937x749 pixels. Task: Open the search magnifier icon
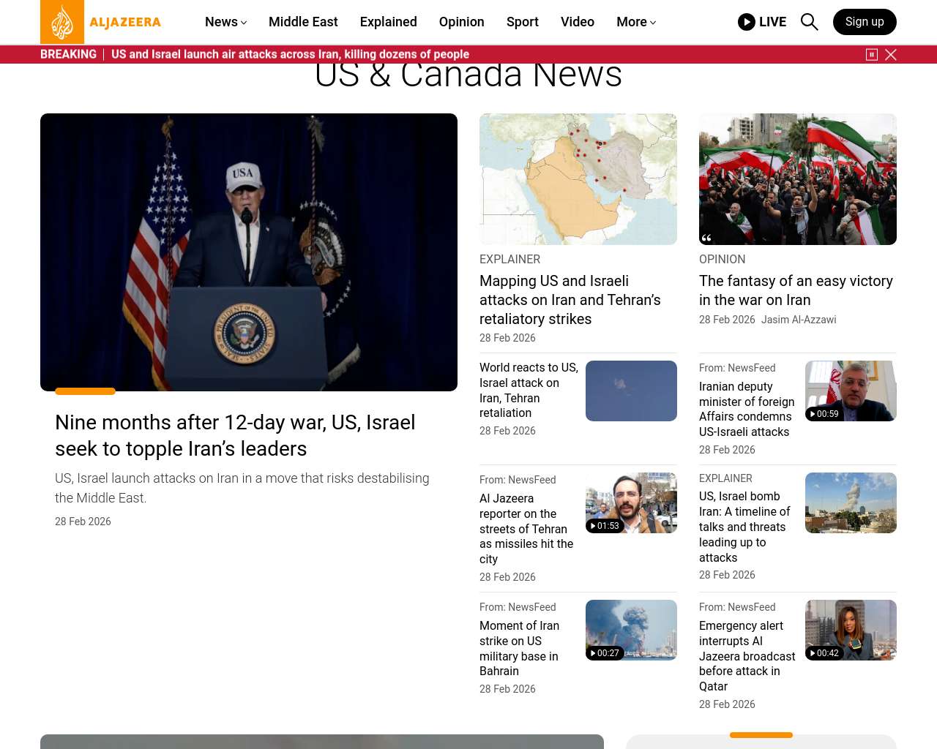(x=809, y=22)
